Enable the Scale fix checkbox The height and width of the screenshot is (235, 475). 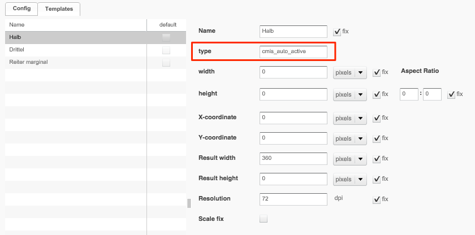tap(264, 219)
